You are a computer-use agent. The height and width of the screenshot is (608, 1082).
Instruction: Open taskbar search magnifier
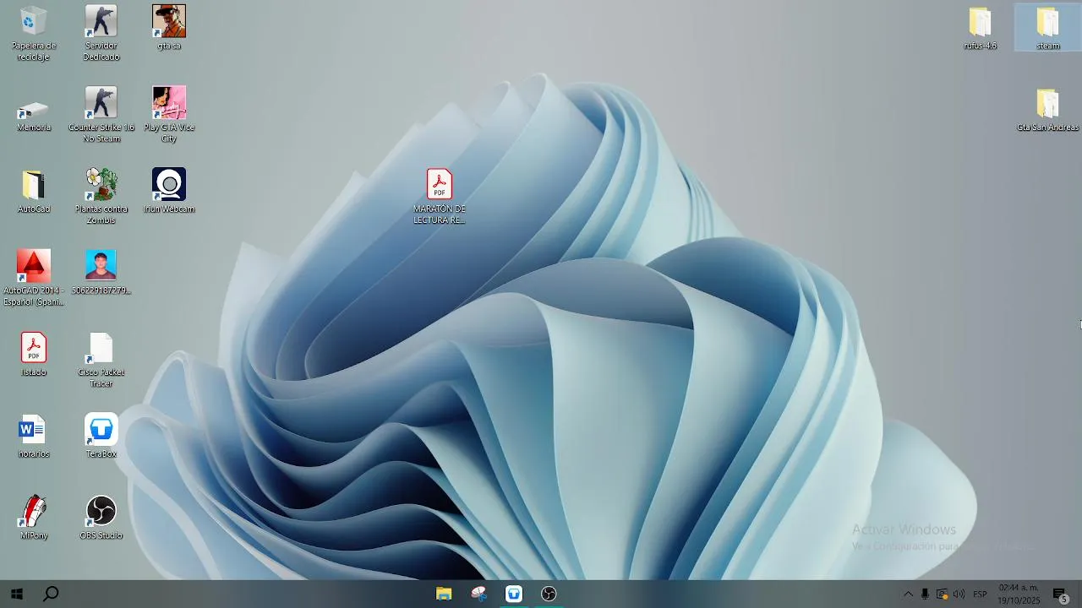click(x=51, y=594)
